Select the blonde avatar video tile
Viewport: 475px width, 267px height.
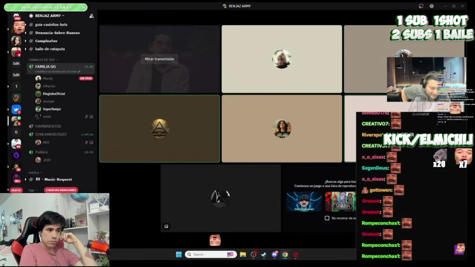tap(282, 59)
